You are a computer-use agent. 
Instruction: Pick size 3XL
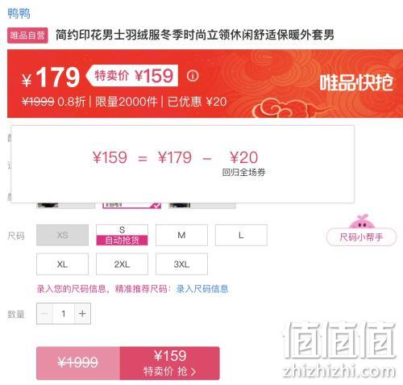click(x=181, y=264)
